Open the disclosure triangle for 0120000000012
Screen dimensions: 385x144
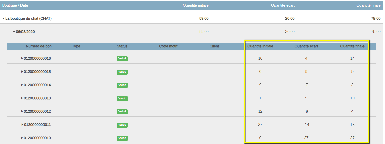pos(22,111)
